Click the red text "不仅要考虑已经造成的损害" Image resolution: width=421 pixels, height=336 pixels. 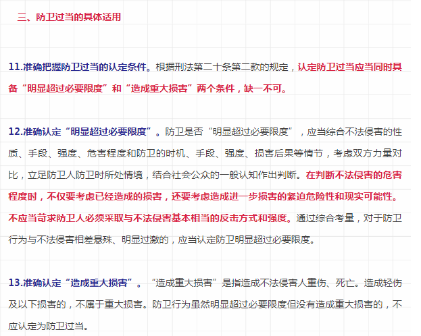tap(105, 196)
